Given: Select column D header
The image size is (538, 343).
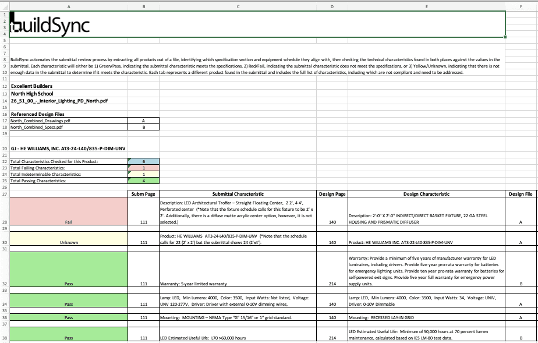Looking at the screenshot, I should point(331,7).
